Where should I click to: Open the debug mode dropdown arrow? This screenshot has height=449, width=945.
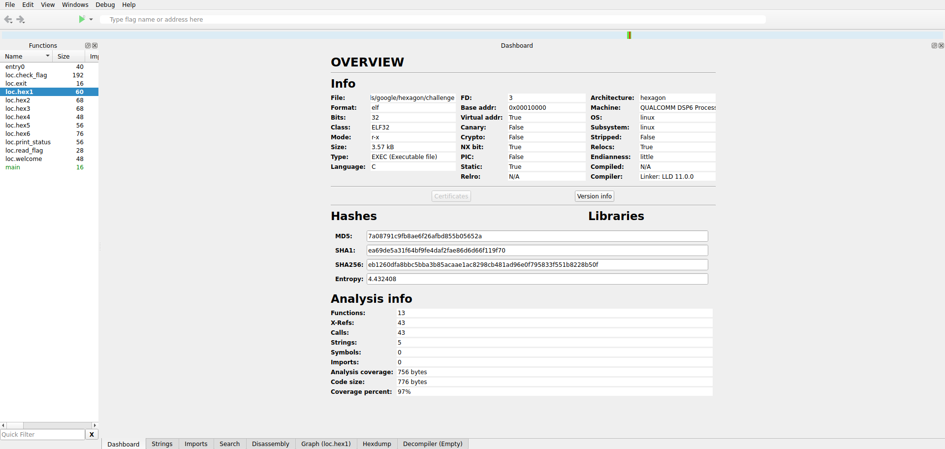pos(91,20)
